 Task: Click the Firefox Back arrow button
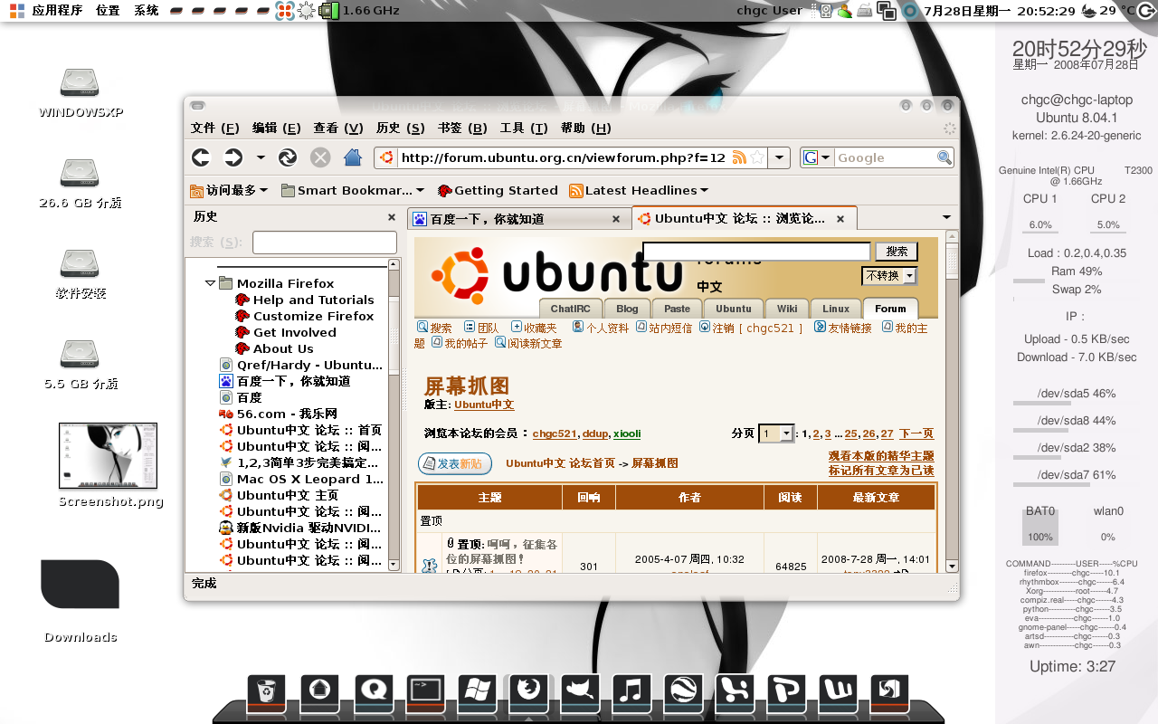click(201, 157)
